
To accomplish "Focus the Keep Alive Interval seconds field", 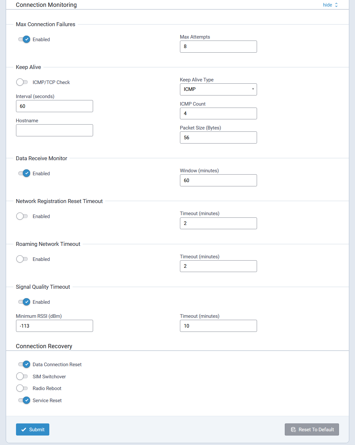I will pos(54,106).
